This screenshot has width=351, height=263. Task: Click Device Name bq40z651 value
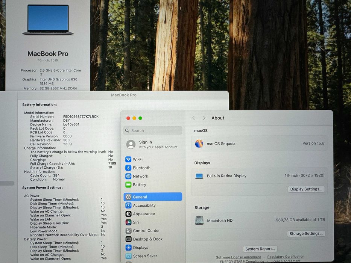[71, 124]
